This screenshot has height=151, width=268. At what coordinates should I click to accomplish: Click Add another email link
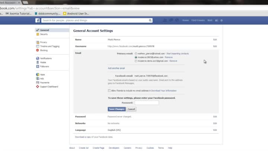tap(116, 68)
